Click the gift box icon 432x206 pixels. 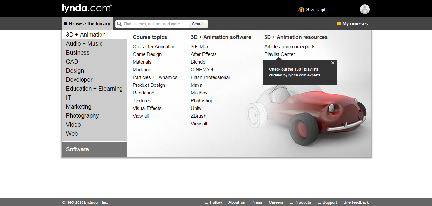tap(301, 10)
